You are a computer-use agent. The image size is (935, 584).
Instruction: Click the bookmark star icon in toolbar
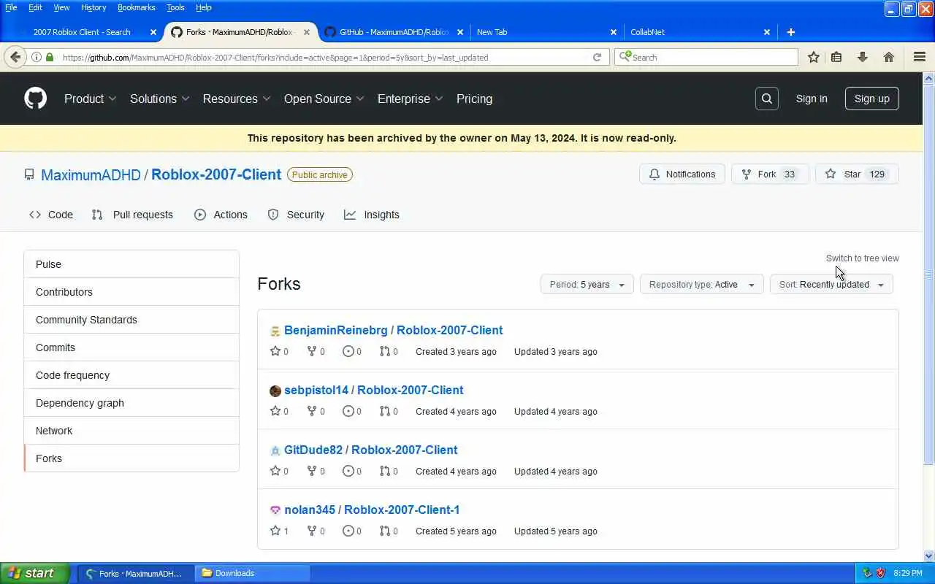point(813,57)
